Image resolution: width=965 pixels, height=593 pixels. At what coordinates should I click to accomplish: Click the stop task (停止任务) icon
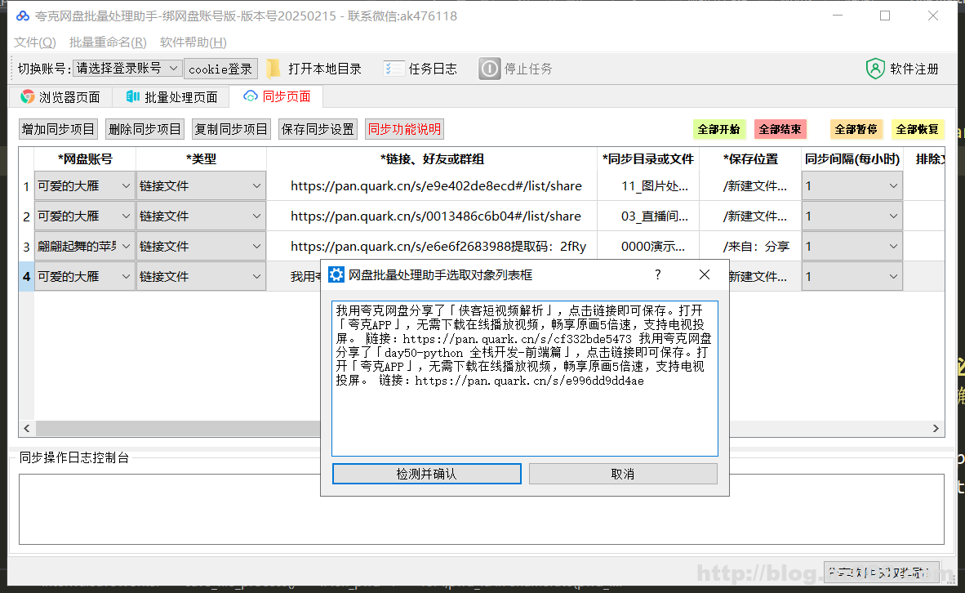488,69
